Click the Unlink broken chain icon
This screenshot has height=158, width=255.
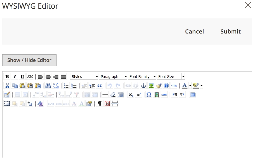click(x=136, y=86)
